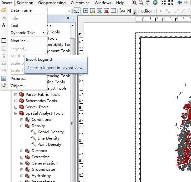Click the Data Frame layers icon in menu
This screenshot has width=191, height=182.
[4, 10]
